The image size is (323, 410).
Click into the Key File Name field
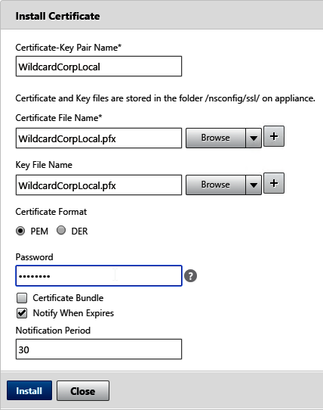[x=99, y=185]
